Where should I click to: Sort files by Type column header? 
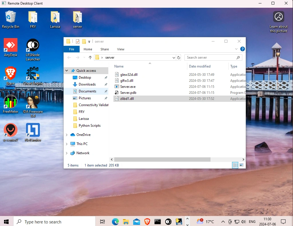pyautogui.click(x=237, y=66)
